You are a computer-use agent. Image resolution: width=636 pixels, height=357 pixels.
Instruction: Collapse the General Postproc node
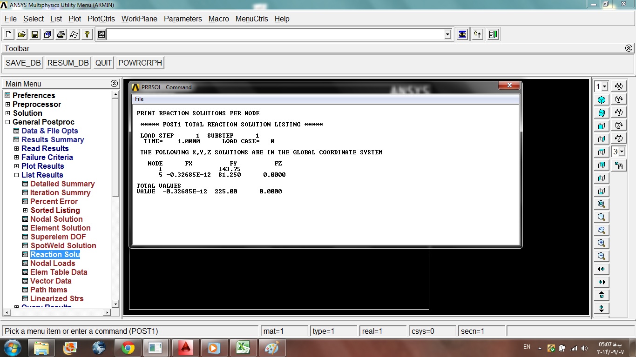(7, 122)
